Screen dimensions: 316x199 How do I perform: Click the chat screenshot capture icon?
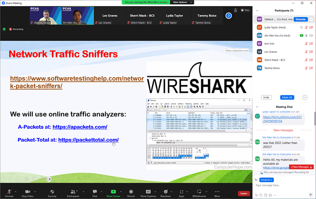click(261, 195)
